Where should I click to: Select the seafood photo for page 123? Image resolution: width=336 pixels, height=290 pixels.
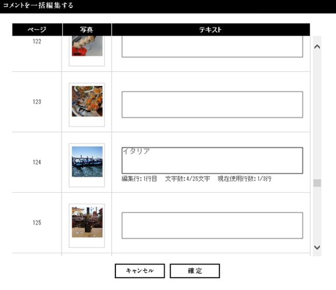pos(87,101)
